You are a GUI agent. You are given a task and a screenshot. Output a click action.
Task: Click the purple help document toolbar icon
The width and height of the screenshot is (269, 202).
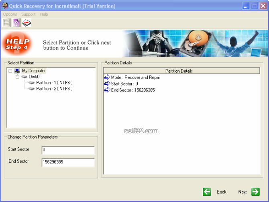point(16,22)
